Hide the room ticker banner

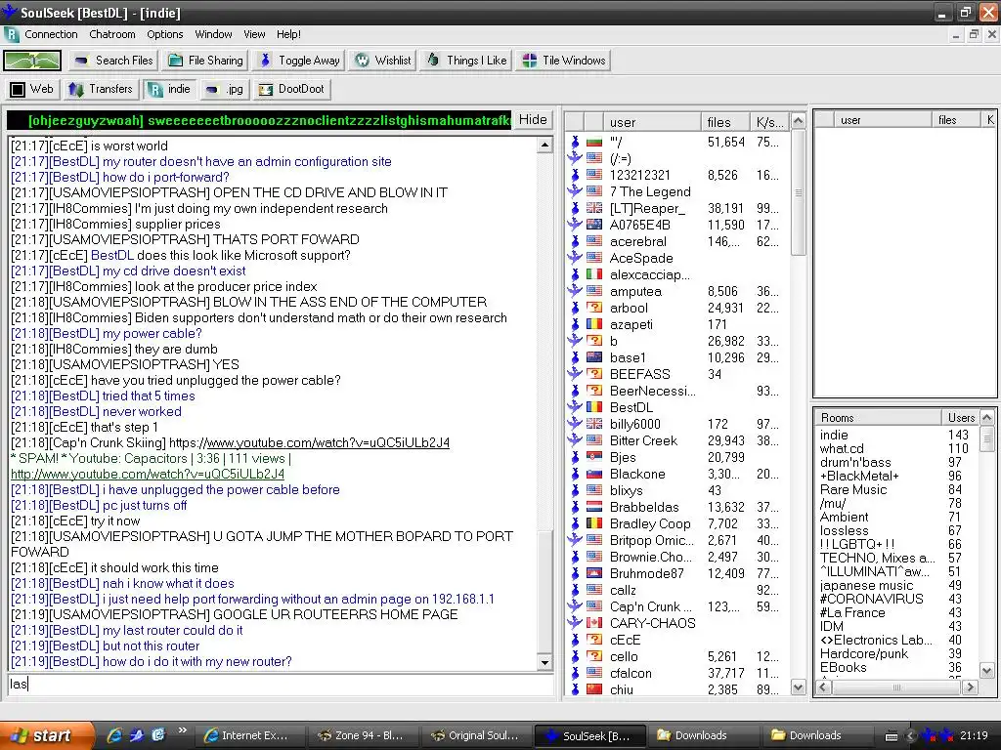533,120
